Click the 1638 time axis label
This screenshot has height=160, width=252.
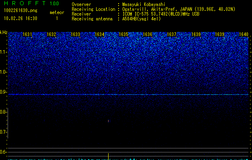pos(196,34)
